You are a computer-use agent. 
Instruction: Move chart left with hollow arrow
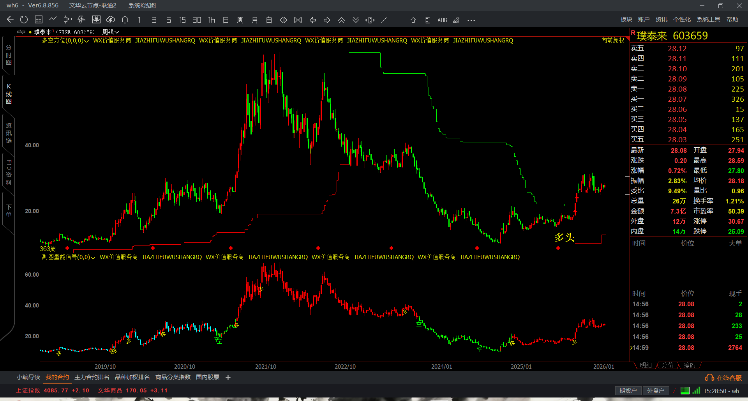coord(312,20)
